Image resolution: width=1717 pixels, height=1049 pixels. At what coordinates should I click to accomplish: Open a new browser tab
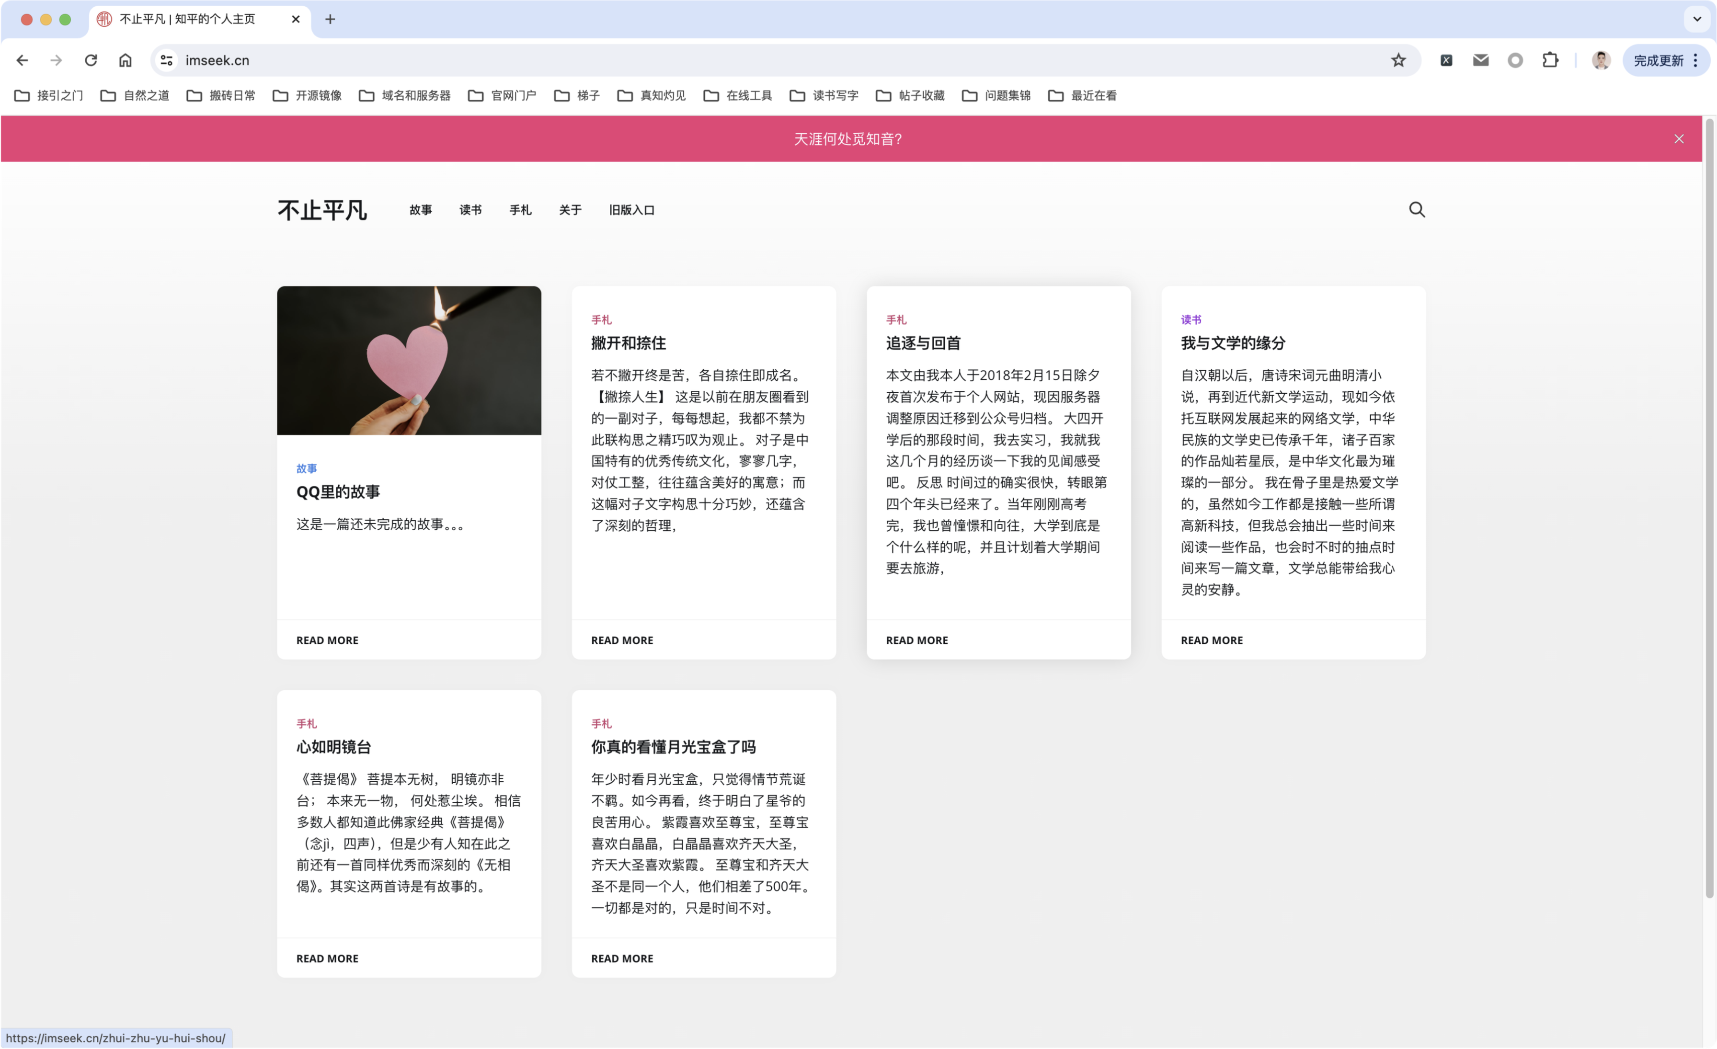pyautogui.click(x=330, y=20)
